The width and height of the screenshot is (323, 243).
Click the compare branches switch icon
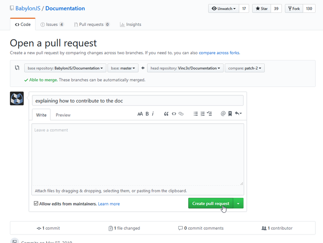pos(17,68)
